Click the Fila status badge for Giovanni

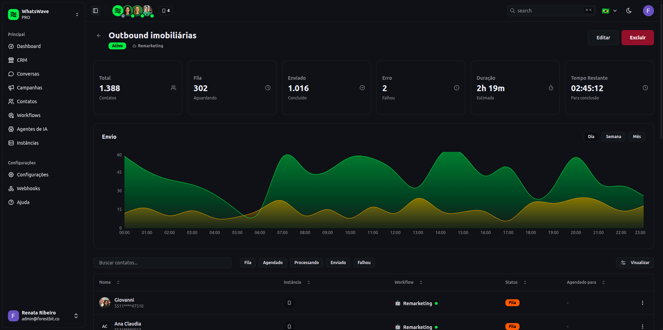coord(512,303)
